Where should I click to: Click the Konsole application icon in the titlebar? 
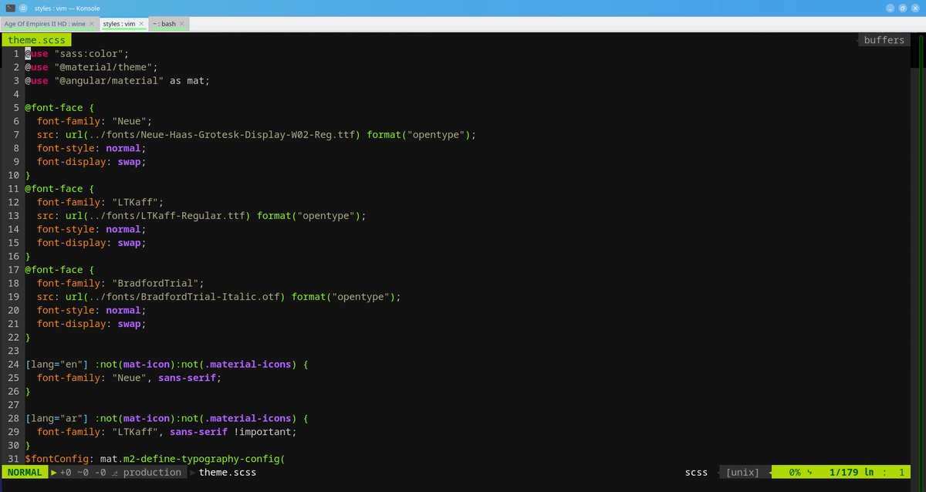pyautogui.click(x=11, y=8)
